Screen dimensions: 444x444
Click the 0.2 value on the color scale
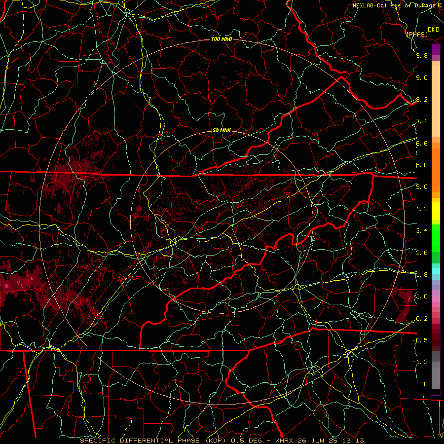(422, 319)
